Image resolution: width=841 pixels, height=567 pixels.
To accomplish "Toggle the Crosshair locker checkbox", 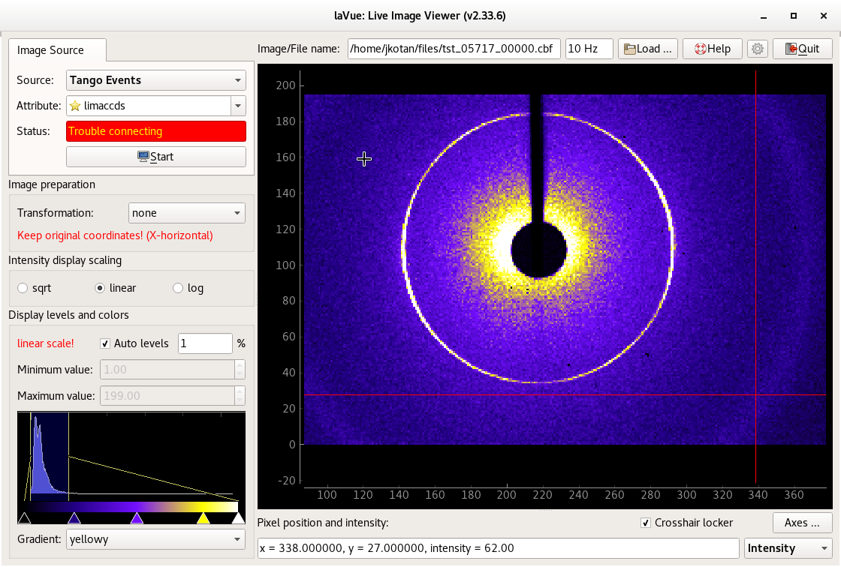I will coord(646,523).
